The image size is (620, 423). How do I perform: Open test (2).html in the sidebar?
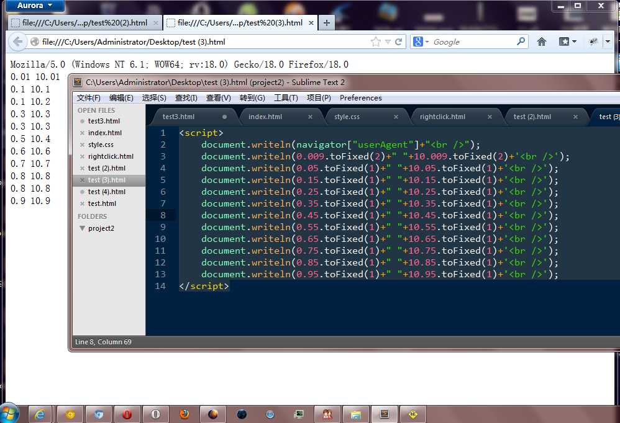click(107, 168)
